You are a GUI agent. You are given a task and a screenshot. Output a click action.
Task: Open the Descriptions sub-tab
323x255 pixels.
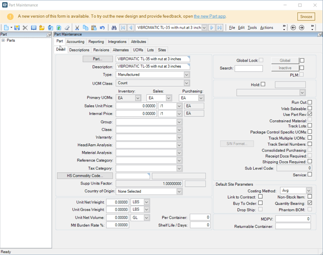click(x=79, y=50)
